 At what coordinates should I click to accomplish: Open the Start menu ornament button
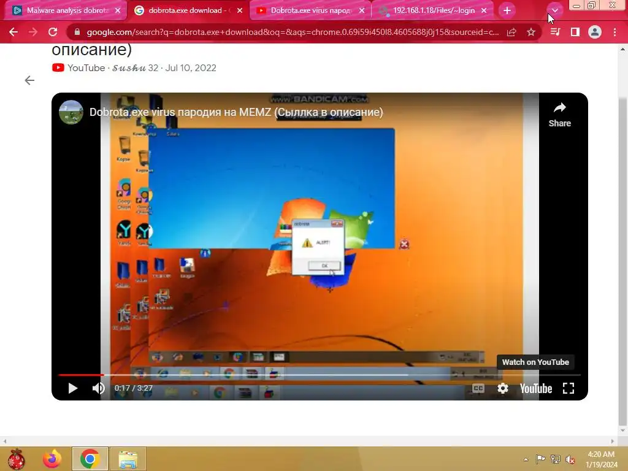pos(16,459)
